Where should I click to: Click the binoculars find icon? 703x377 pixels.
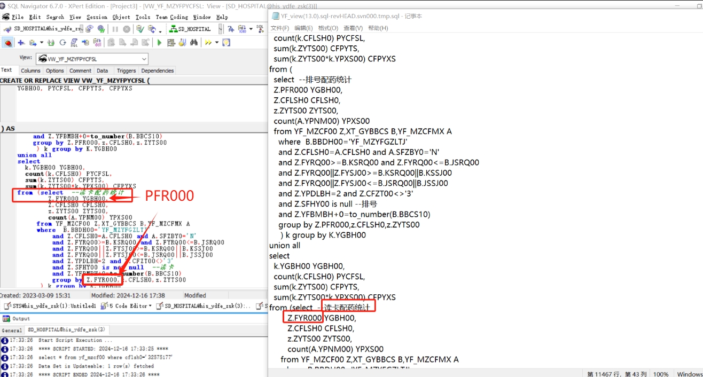click(x=194, y=43)
